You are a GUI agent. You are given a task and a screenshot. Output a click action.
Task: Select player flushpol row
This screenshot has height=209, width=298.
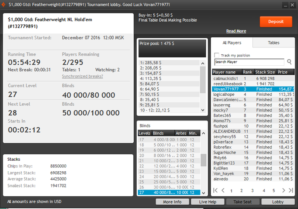[x=253, y=126]
